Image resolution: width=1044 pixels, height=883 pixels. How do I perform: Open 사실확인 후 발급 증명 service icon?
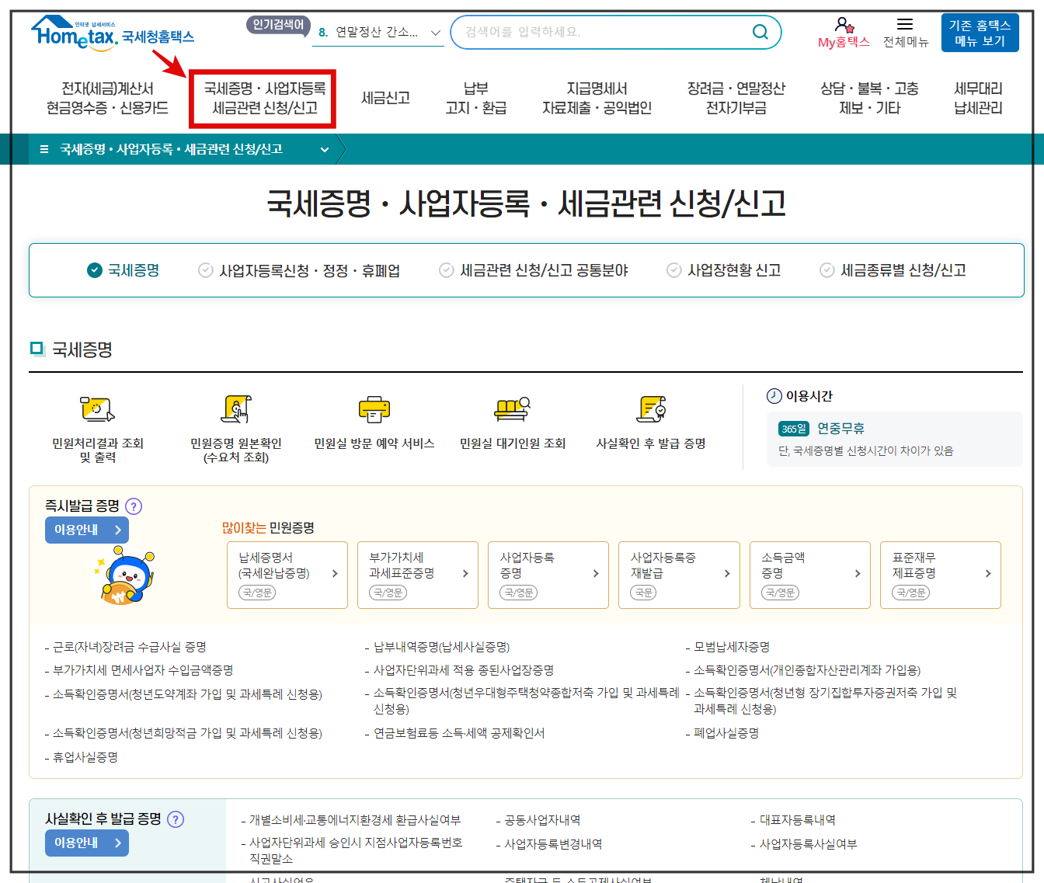click(651, 409)
